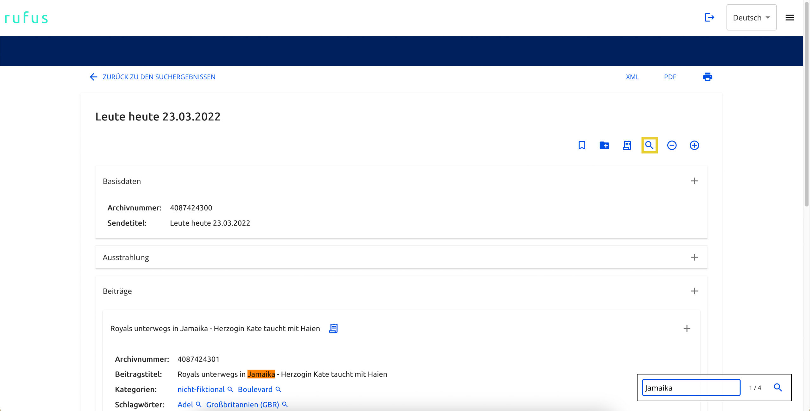Click the add-to-folder icon
The image size is (810, 411).
[604, 145]
